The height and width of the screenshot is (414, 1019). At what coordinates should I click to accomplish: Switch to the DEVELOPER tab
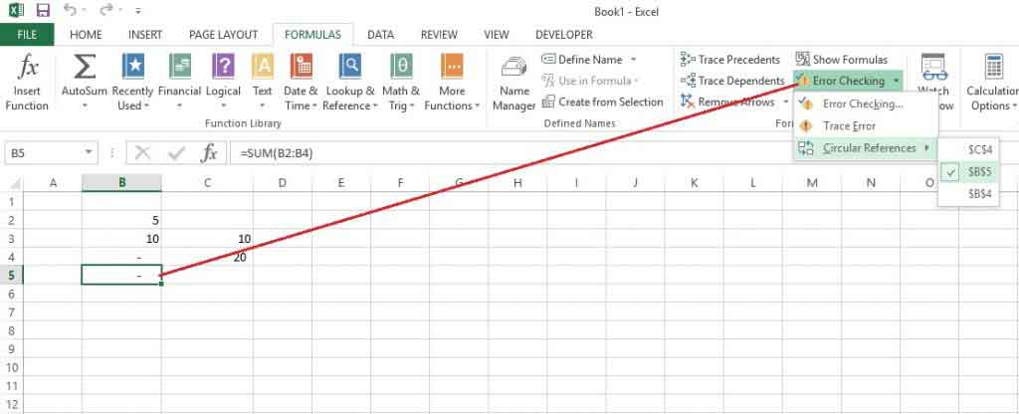563,35
